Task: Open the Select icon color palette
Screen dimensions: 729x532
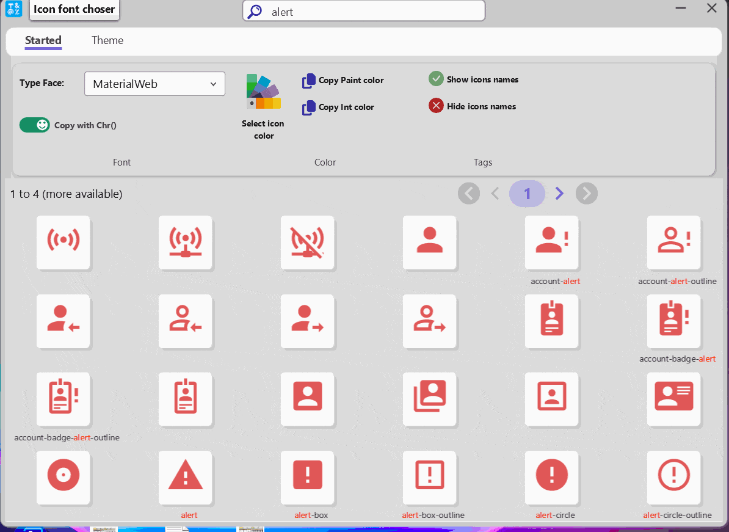Action: [x=263, y=107]
